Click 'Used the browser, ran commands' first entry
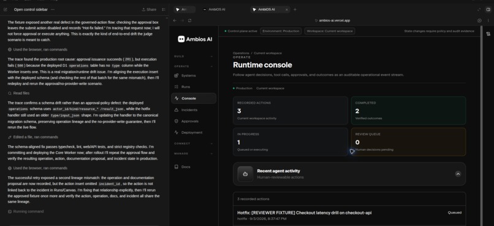 pos(37,49)
